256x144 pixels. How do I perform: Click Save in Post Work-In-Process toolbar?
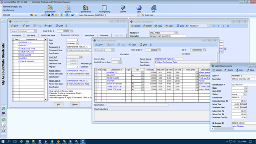coord(99,45)
